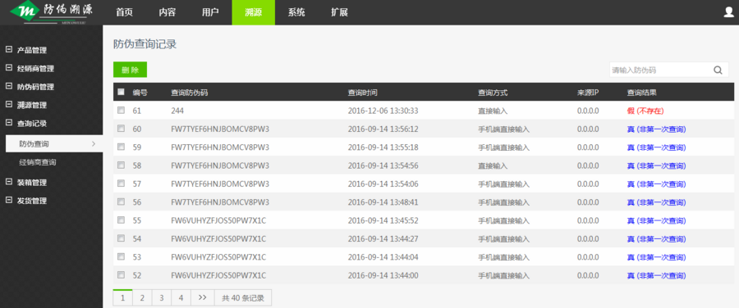Click the 查询时间 column header

click(362, 93)
